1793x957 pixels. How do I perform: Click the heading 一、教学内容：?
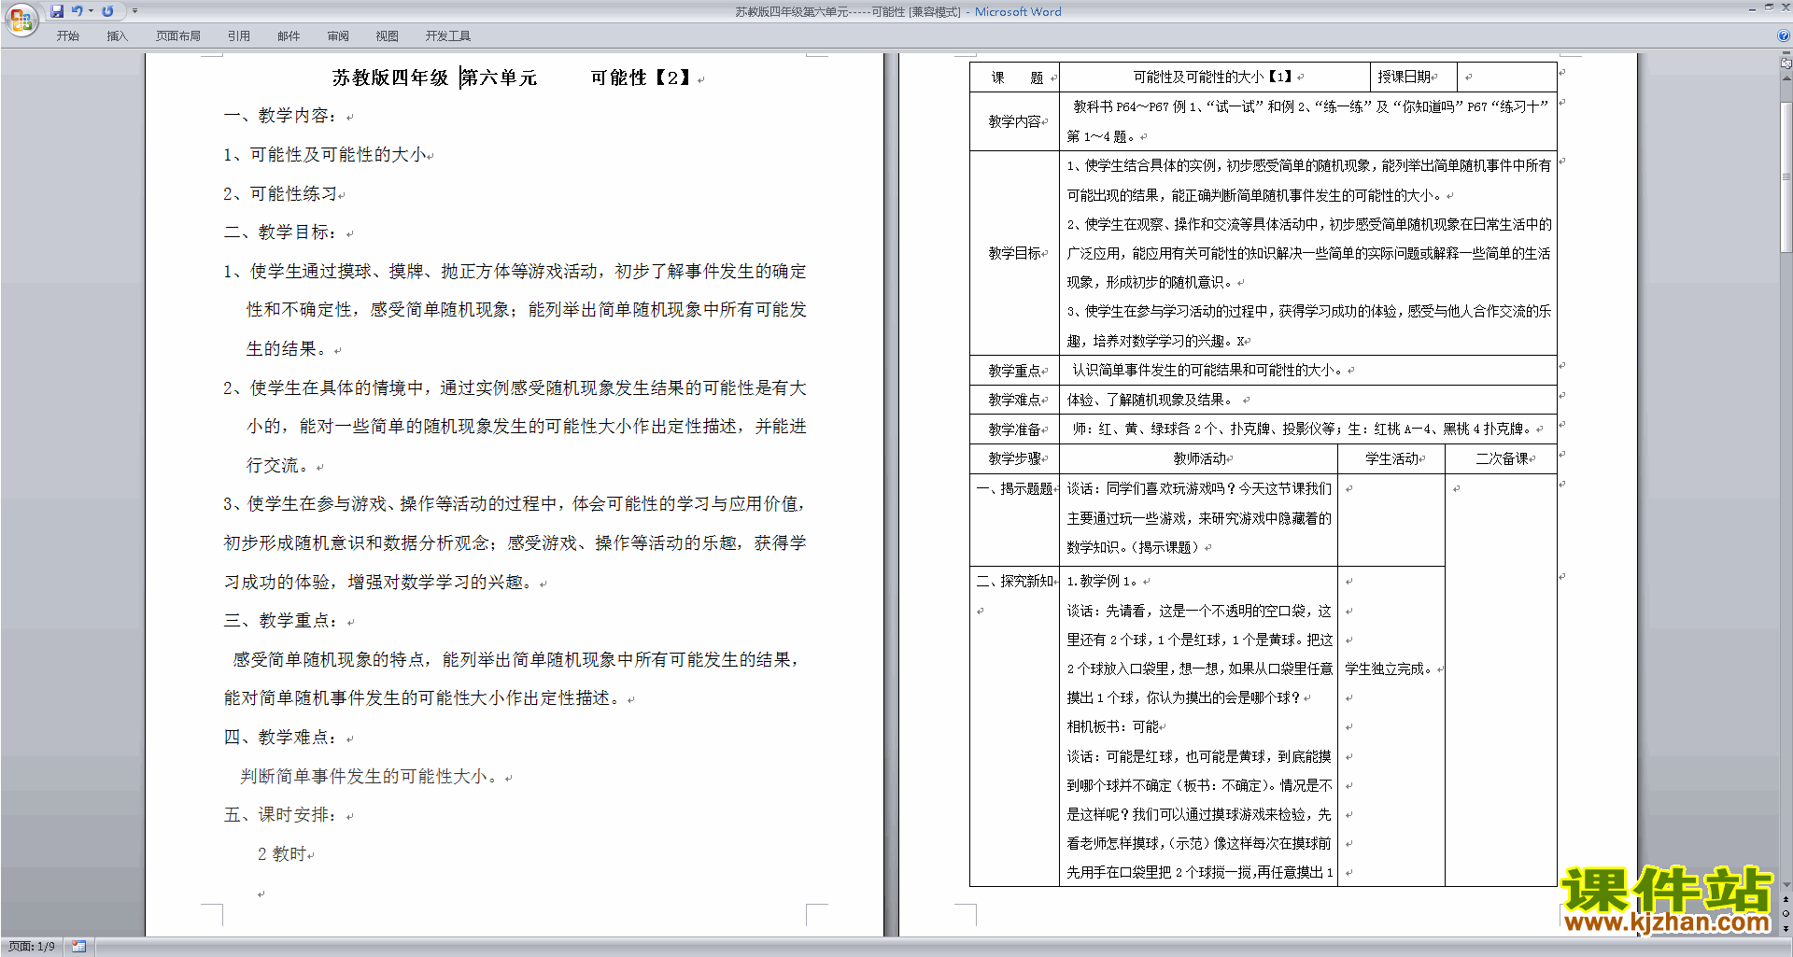coord(280,116)
